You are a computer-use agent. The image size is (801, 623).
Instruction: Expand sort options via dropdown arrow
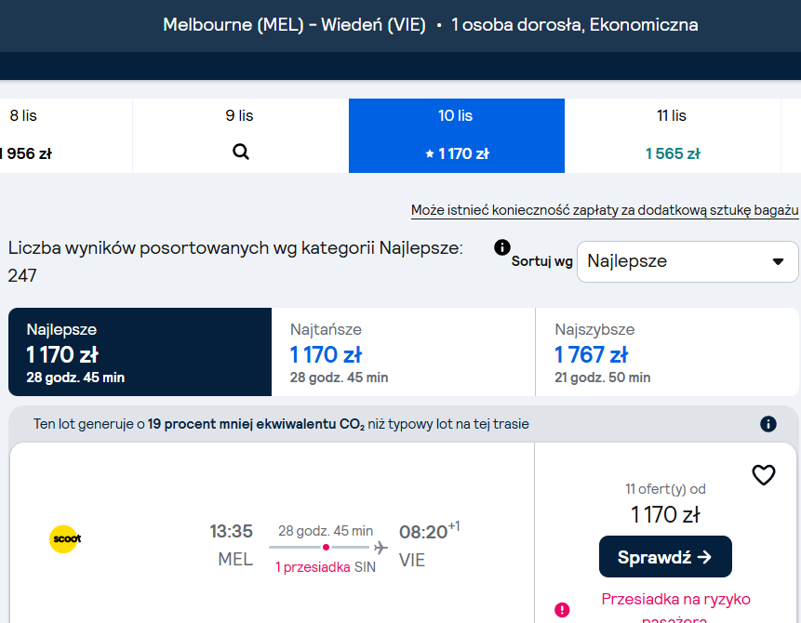(x=778, y=261)
